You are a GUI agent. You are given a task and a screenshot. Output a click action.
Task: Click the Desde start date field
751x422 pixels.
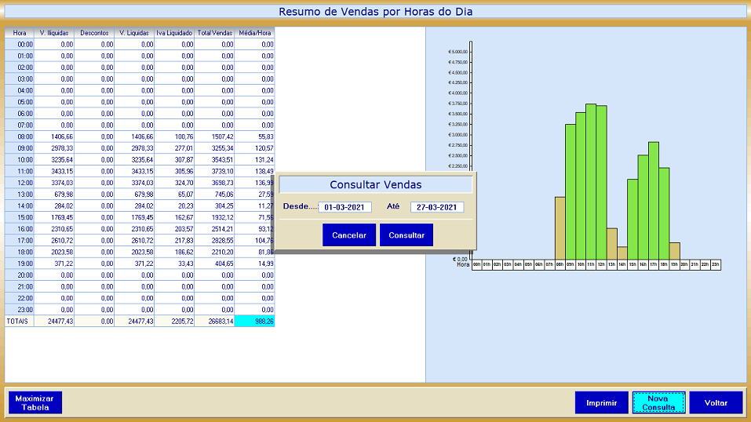click(345, 207)
